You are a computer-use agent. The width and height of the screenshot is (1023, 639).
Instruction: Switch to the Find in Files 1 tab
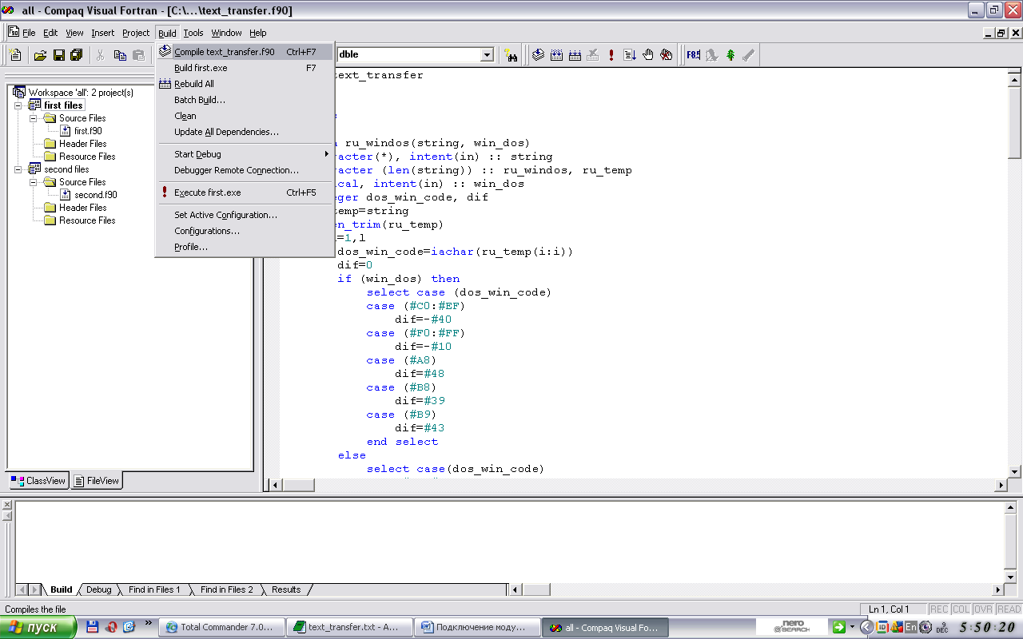[x=154, y=589]
